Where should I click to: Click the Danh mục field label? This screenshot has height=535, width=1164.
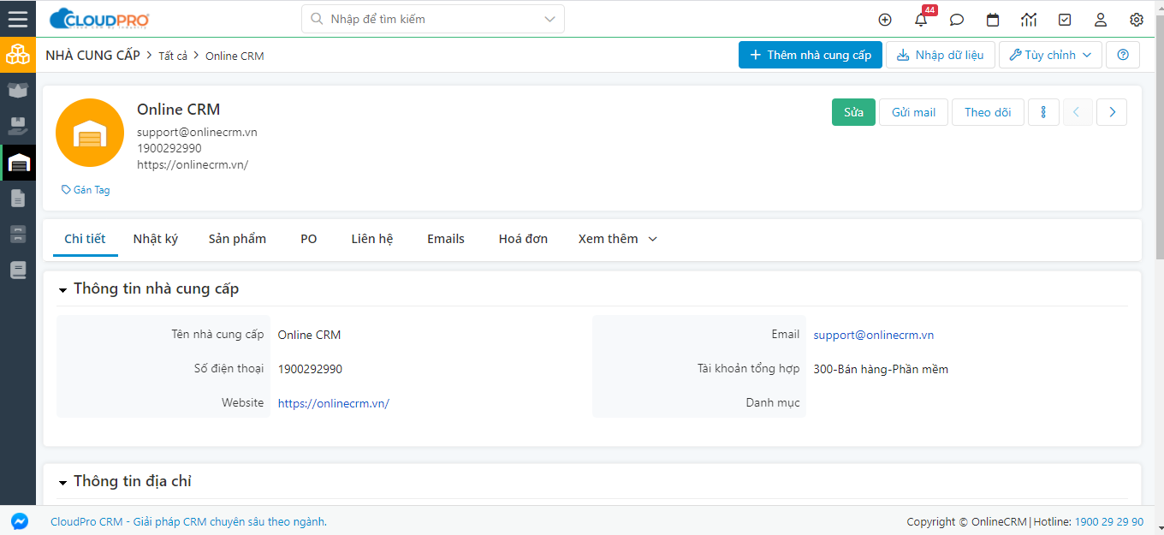point(773,402)
